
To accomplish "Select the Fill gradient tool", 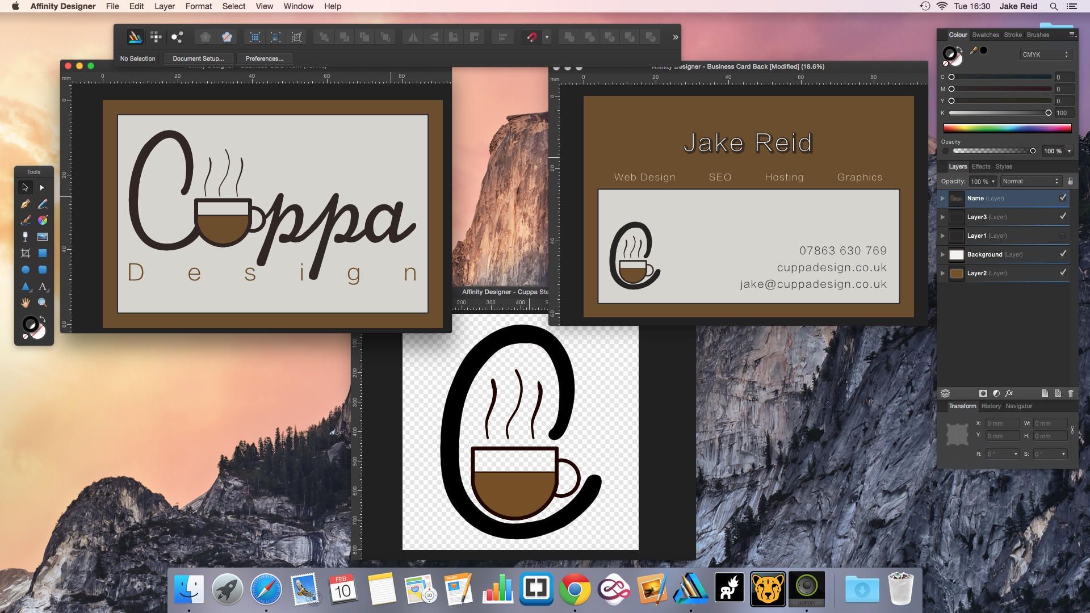I will 43,220.
